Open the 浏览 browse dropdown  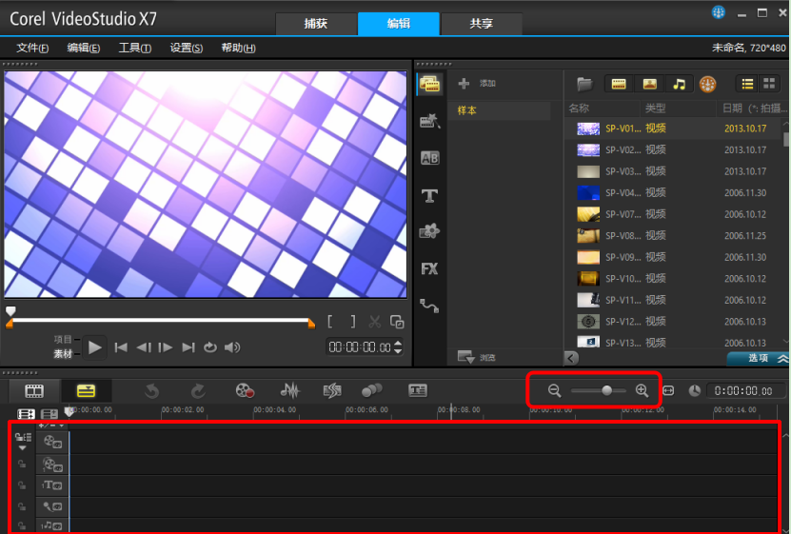pyautogui.click(x=466, y=358)
